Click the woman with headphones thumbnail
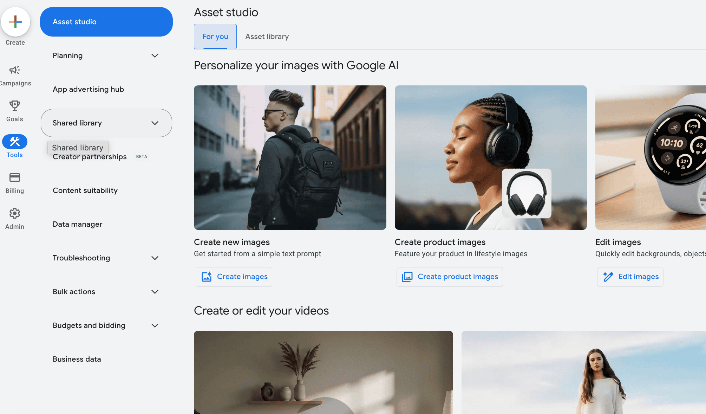 [x=491, y=157]
